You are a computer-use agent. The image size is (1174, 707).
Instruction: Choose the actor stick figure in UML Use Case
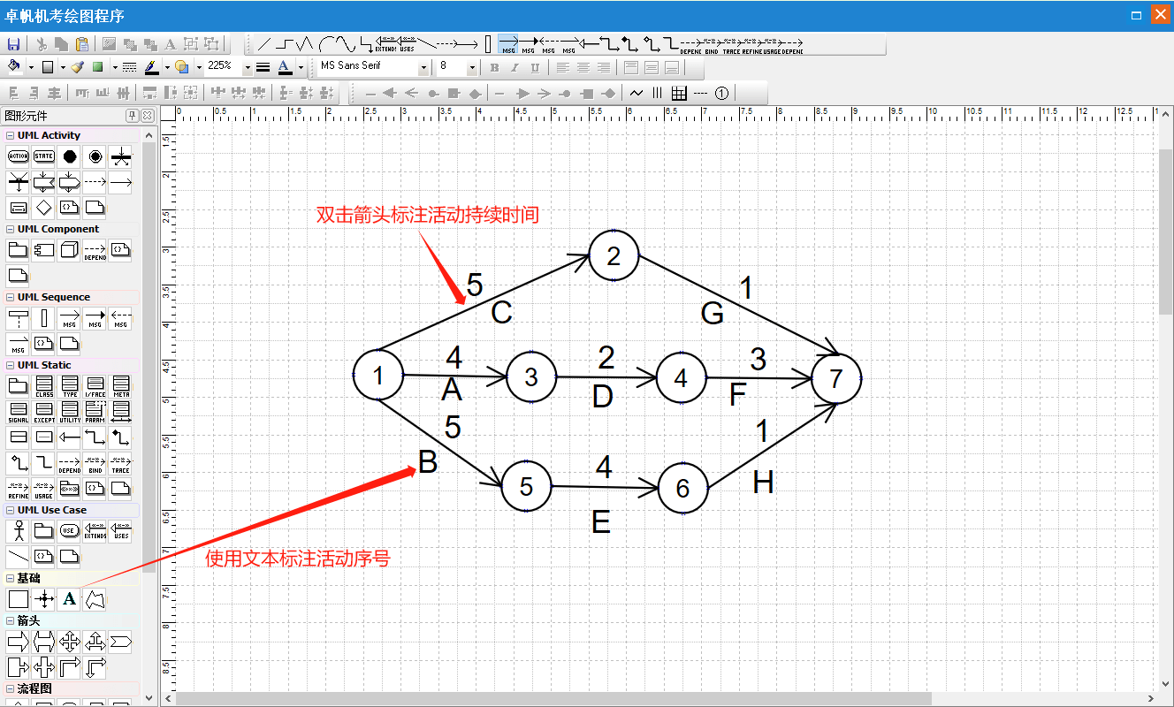pos(19,530)
